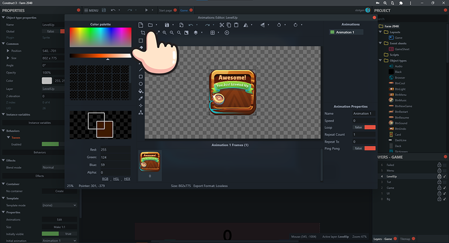
Task: Expand the Size property
Action: [x=8, y=58]
